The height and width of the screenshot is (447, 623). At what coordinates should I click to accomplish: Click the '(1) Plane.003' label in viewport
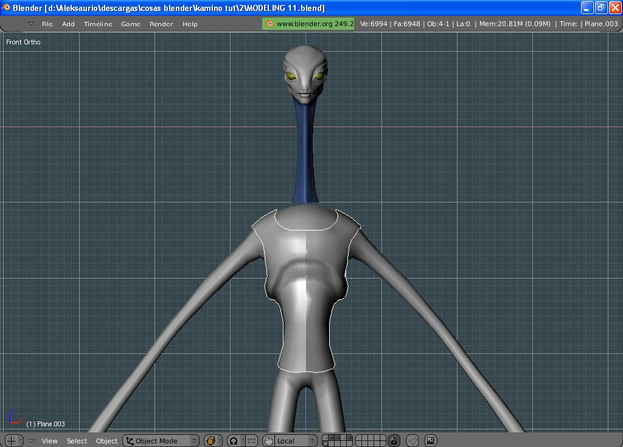tap(45, 424)
